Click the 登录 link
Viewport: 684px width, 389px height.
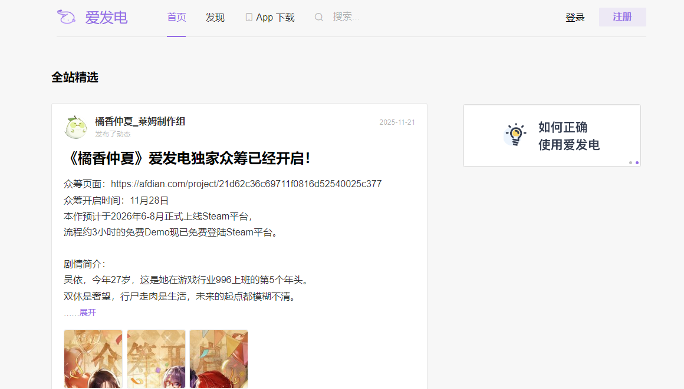tap(575, 17)
